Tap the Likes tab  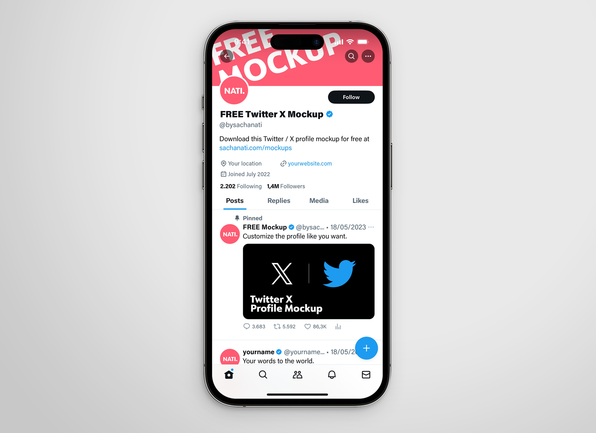point(361,201)
